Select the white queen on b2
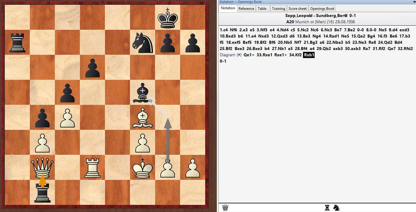This screenshot has width=416, height=212. point(42,167)
